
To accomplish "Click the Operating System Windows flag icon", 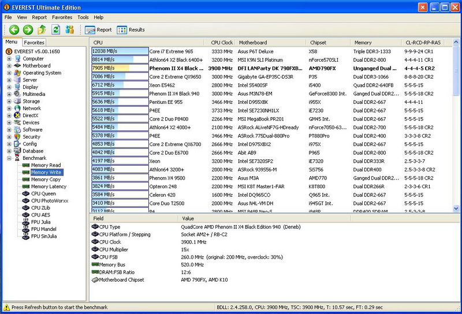I will (18, 73).
